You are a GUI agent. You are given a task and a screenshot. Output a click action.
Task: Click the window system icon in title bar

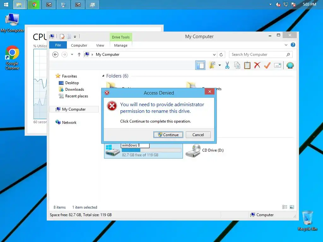point(52,37)
